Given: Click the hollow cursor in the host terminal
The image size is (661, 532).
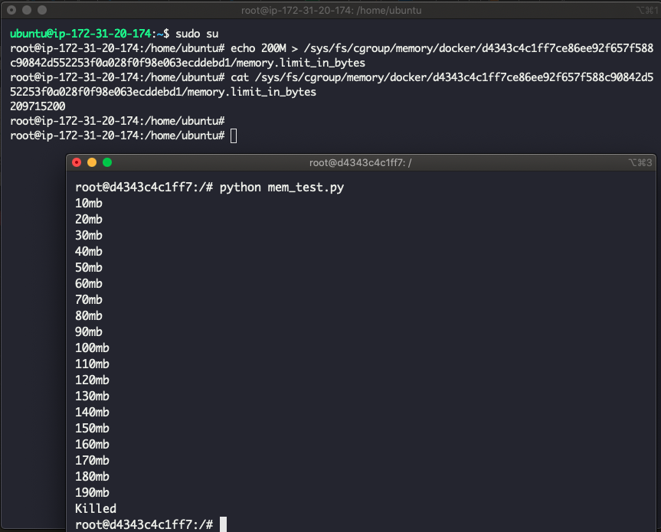Looking at the screenshot, I should pos(234,136).
